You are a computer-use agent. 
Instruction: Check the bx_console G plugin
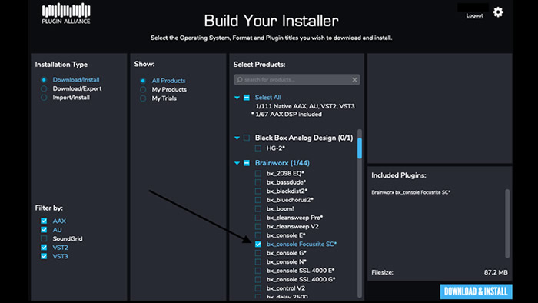258,253
